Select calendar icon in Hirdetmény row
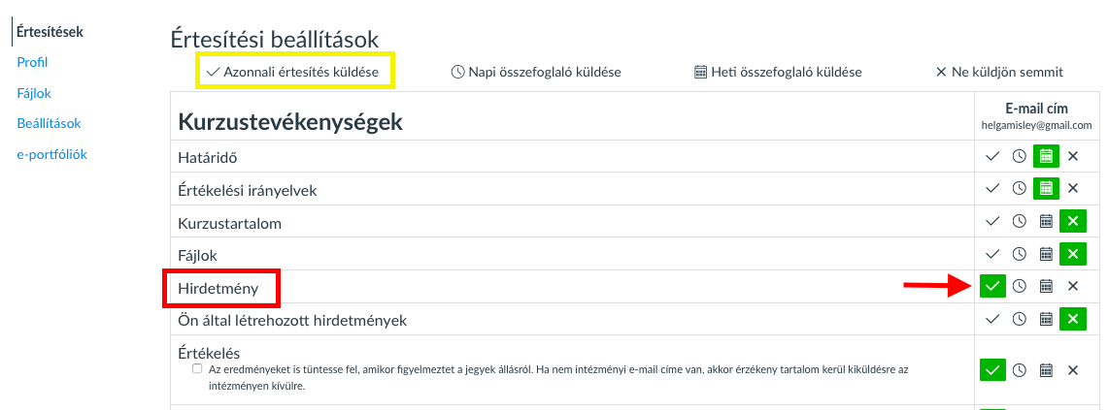This screenshot has width=1108, height=410. coord(1047,286)
